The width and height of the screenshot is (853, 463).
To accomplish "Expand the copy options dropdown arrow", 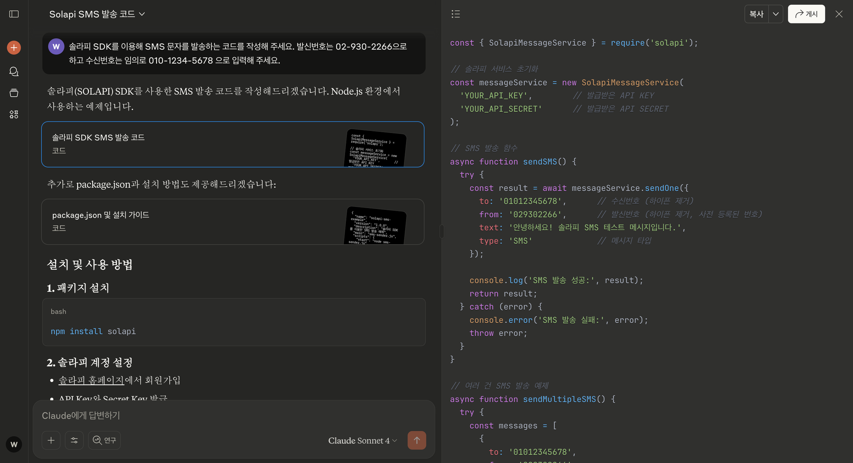I will point(776,14).
